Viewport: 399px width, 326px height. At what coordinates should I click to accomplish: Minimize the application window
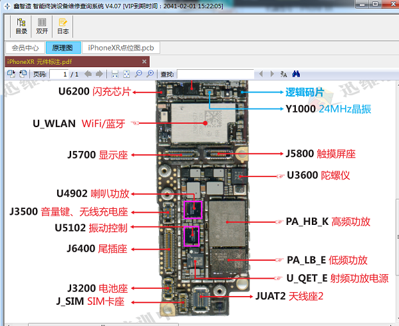362,4
